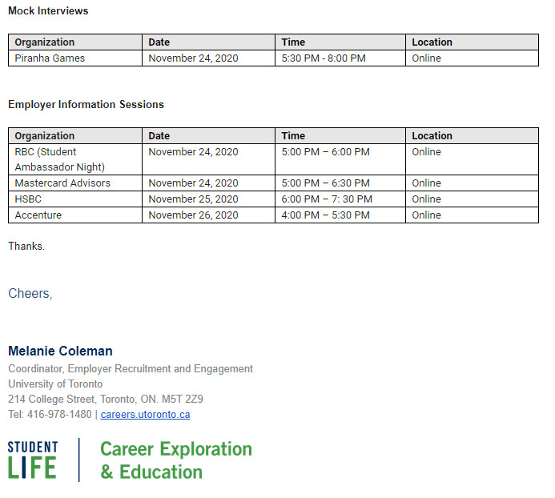Click the Accenture row 'Online' cell
Screen dimensions: 555x498
coord(473,215)
